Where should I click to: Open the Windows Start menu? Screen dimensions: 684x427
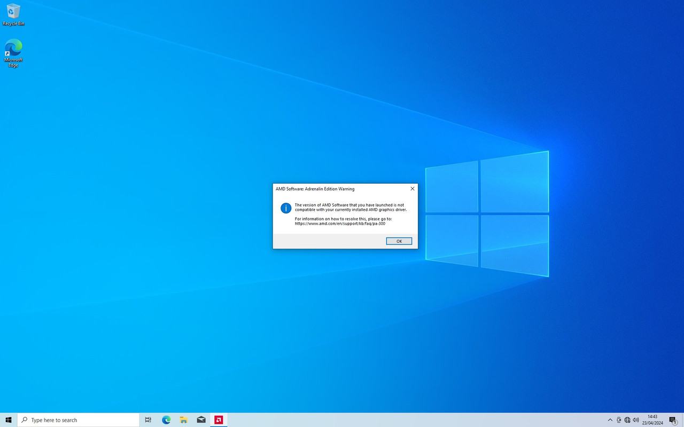pos(9,420)
